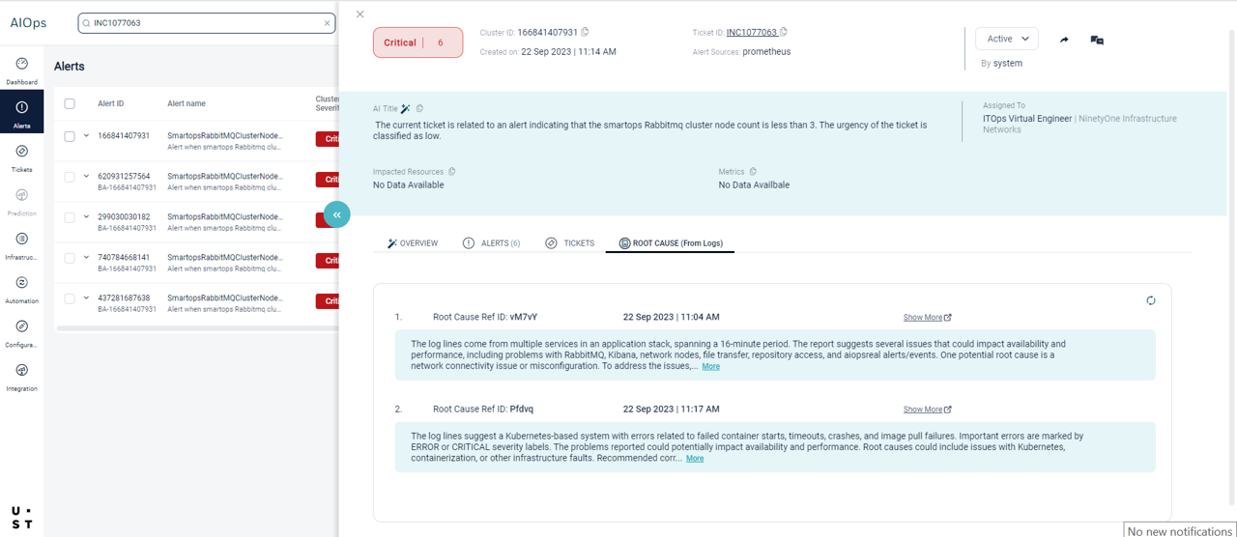Open the Dashboard sidebar icon
The width and height of the screenshot is (1237, 537).
tap(21, 65)
